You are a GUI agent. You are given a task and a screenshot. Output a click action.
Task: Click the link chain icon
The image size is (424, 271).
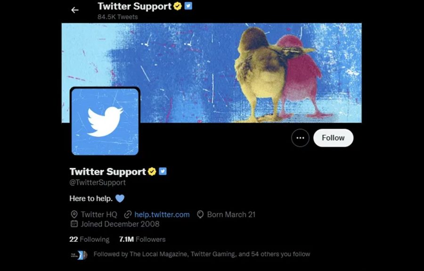pyautogui.click(x=128, y=214)
